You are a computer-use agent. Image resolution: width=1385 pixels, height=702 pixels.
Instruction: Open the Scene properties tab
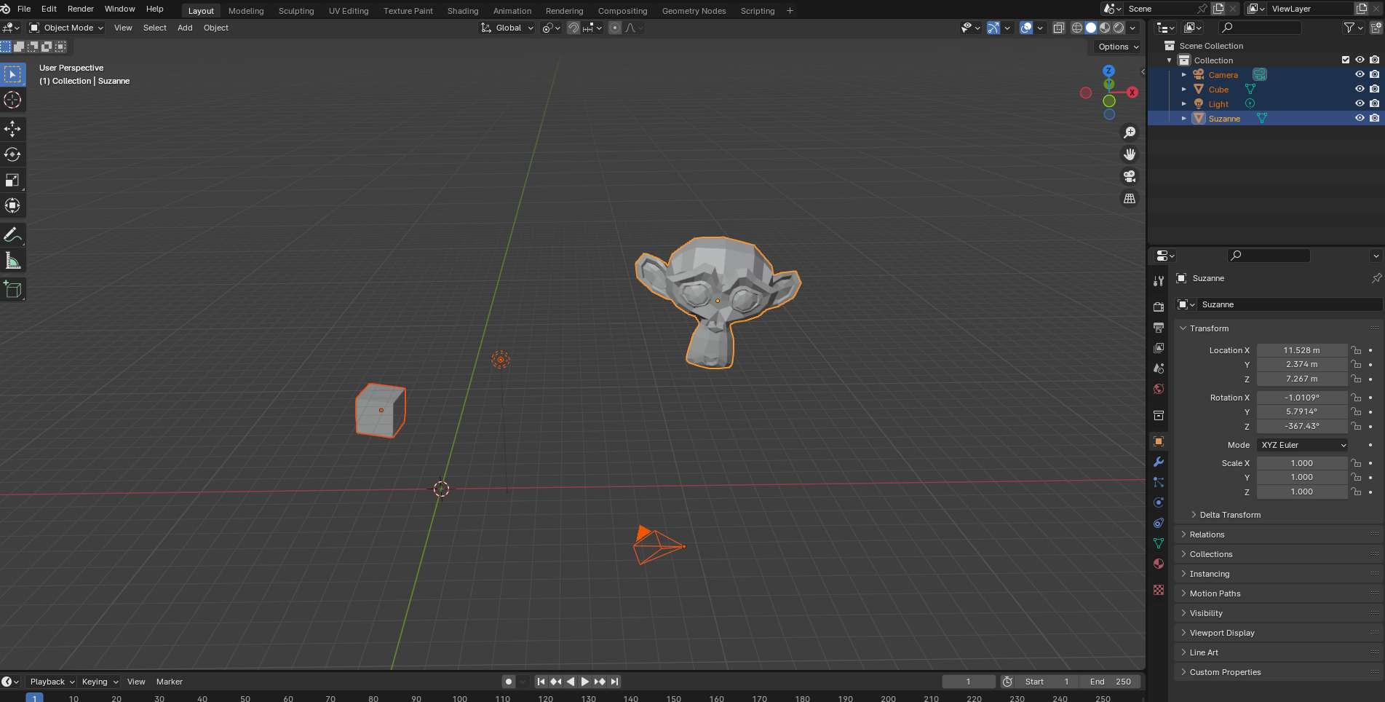[x=1159, y=368]
